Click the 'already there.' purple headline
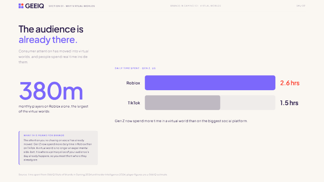324x182 pixels. (x=48, y=40)
